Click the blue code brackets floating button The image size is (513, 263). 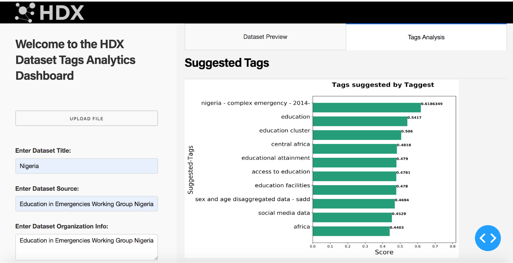488,238
